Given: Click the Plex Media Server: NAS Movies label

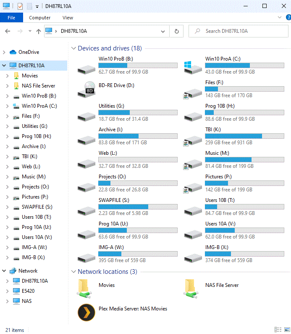Looking at the screenshot, I should [x=133, y=309].
